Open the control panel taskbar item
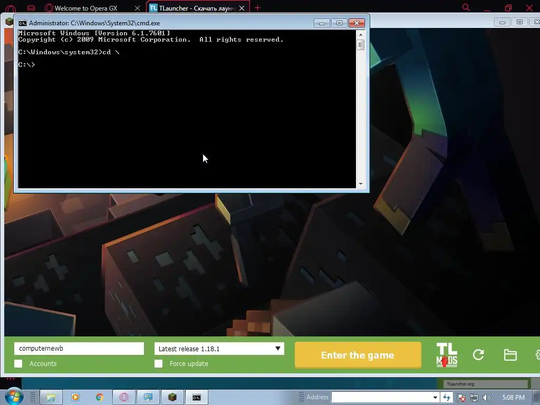This screenshot has width=540, height=405. click(x=148, y=397)
